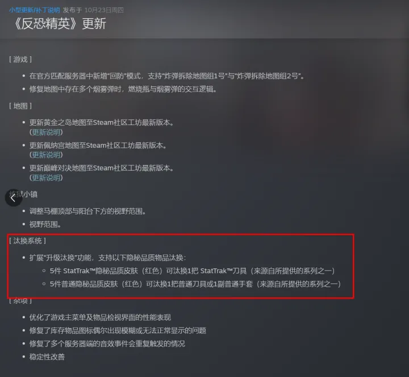The width and height of the screenshot is (409, 377).
Task: Click the back arrow circle icon
Action: 13,198
